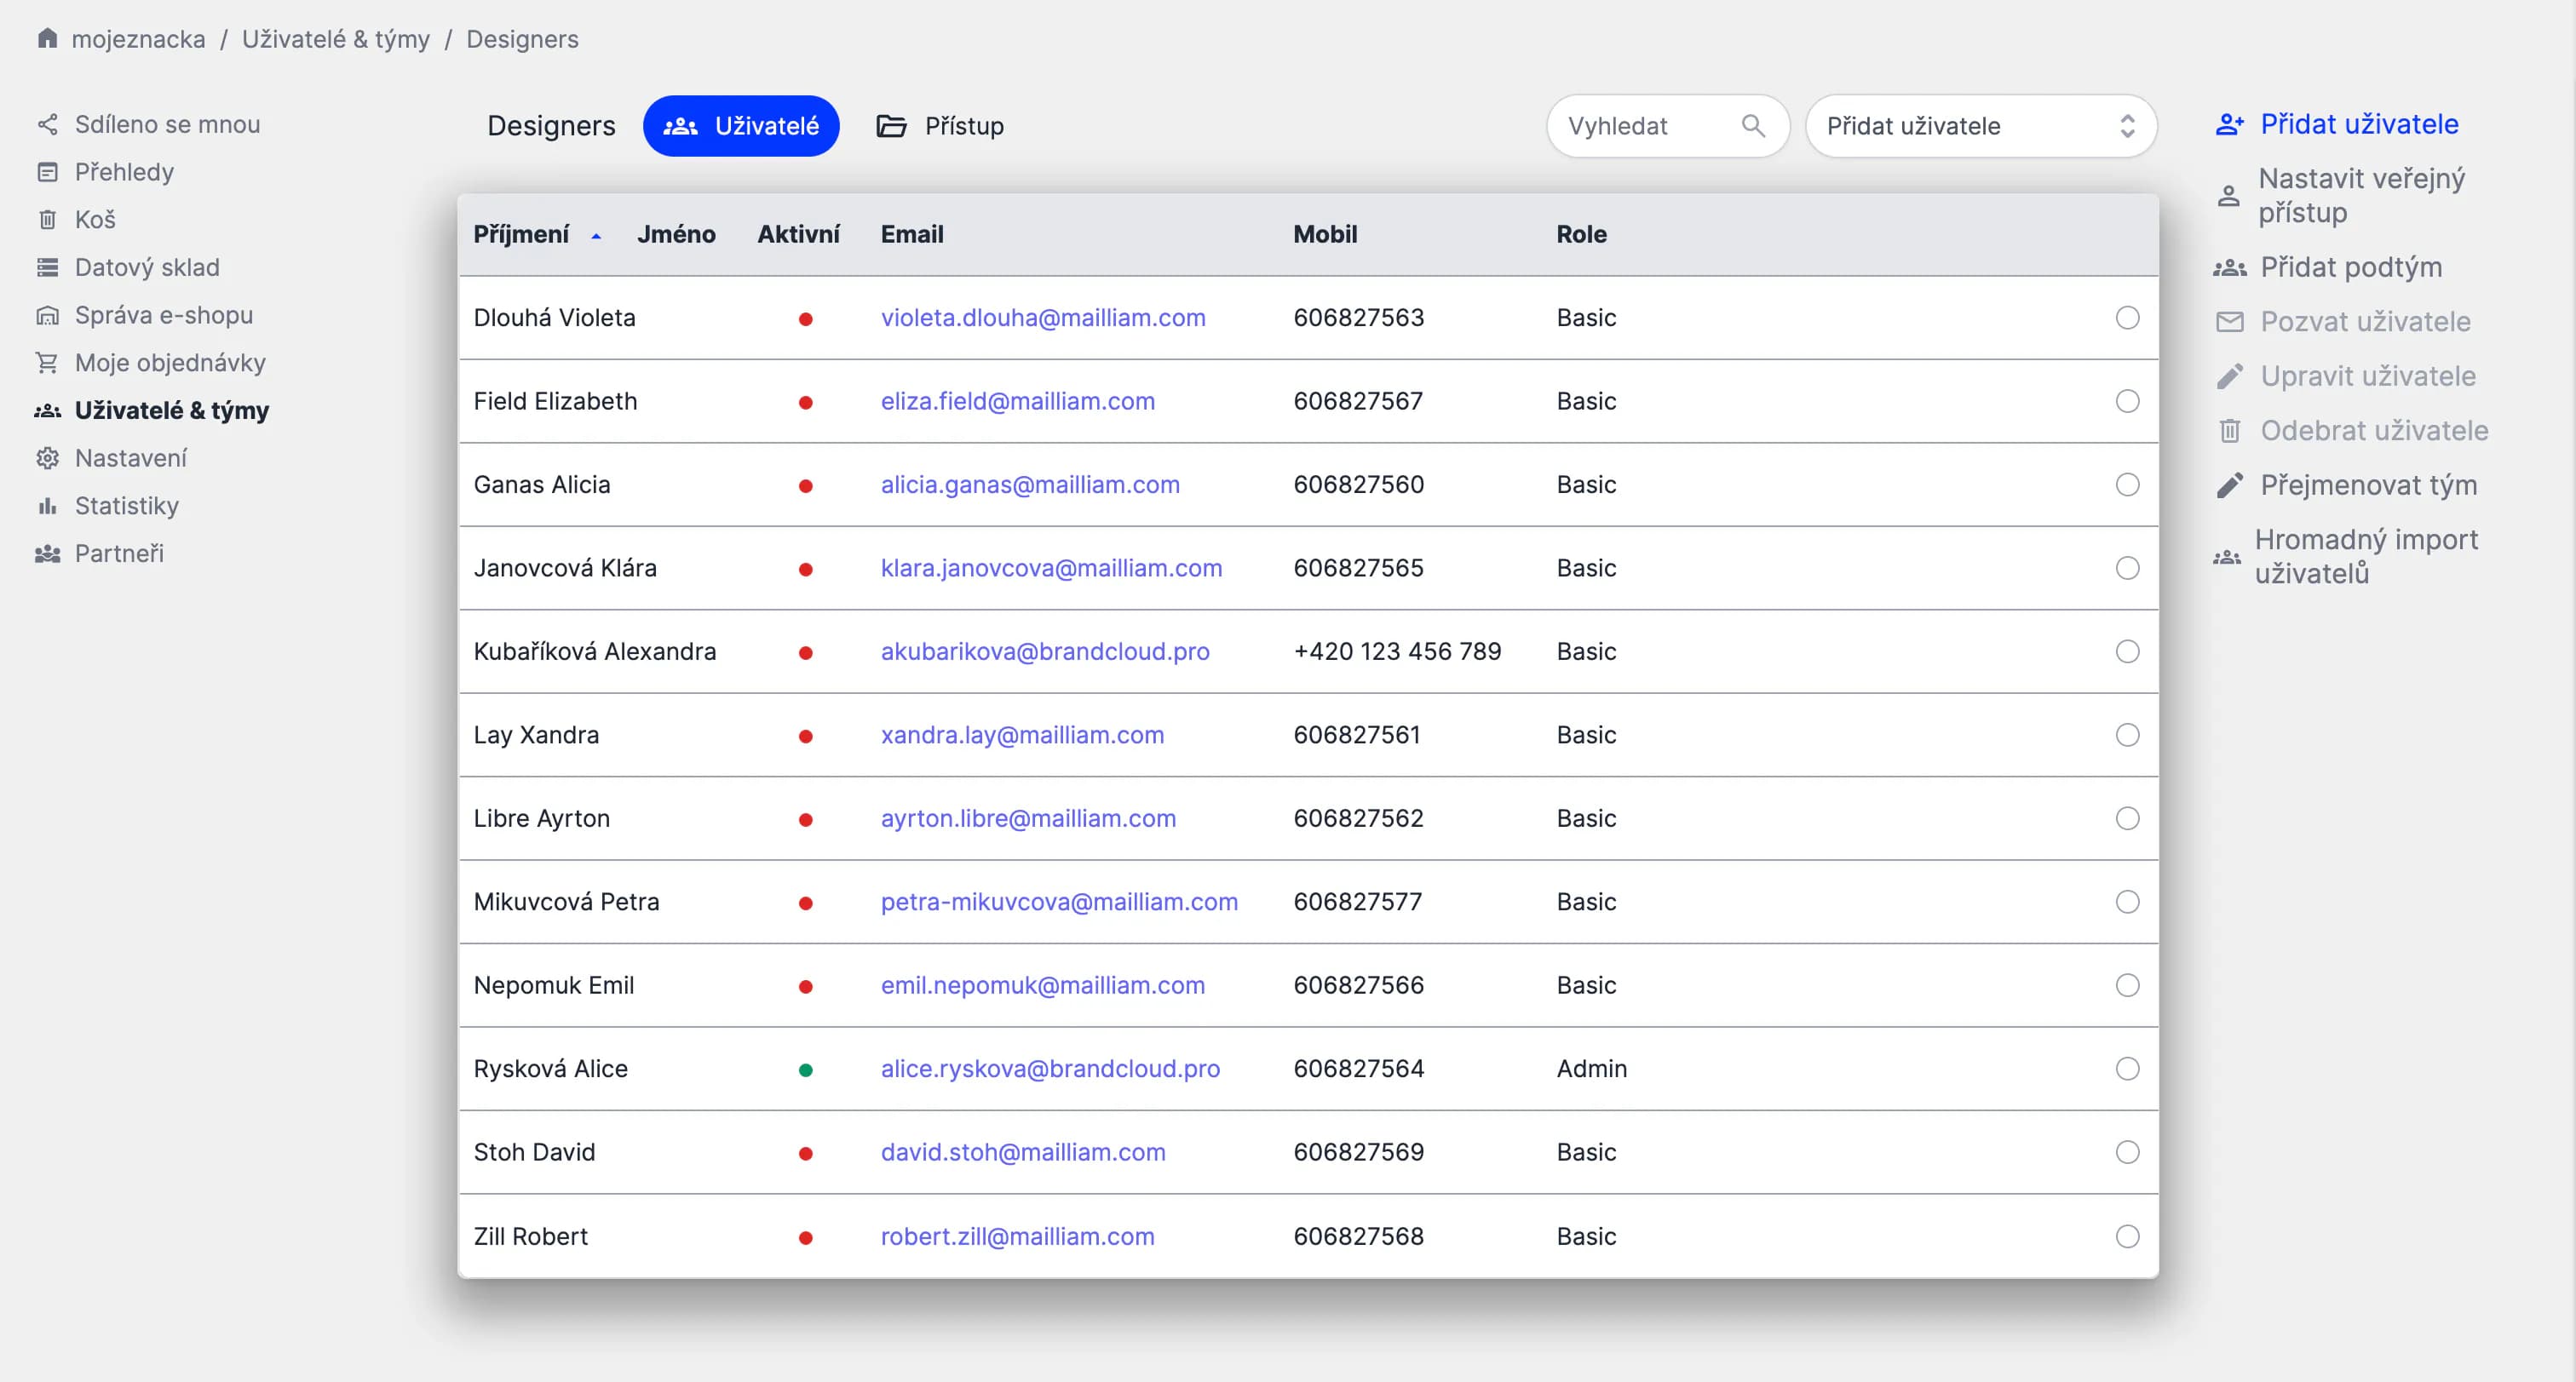
Task: Open the Uživatelé tab
Action: pyautogui.click(x=741, y=126)
